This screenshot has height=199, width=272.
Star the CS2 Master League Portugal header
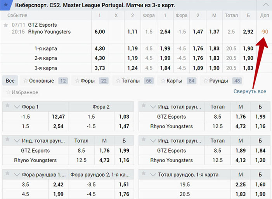6,5
